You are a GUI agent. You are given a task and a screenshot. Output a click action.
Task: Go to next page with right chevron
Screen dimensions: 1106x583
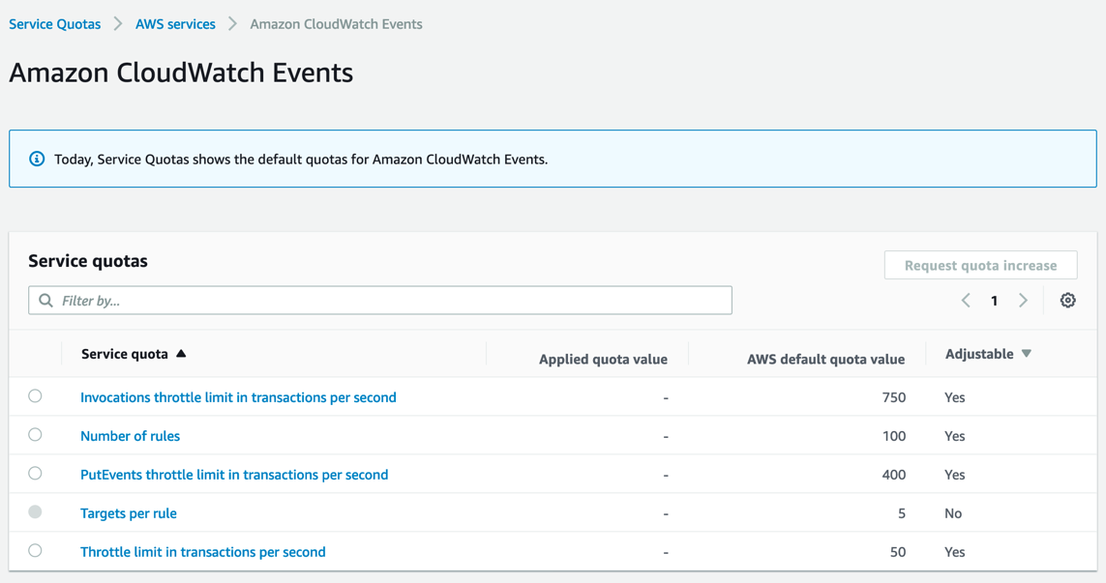[x=1023, y=301]
